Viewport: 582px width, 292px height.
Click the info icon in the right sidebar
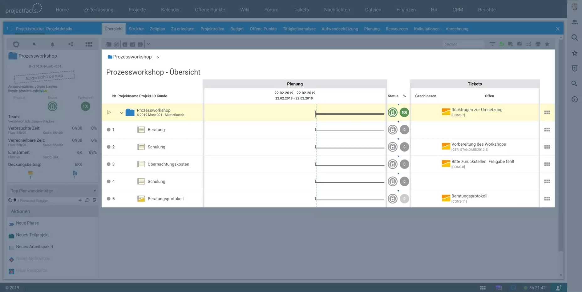click(x=574, y=99)
